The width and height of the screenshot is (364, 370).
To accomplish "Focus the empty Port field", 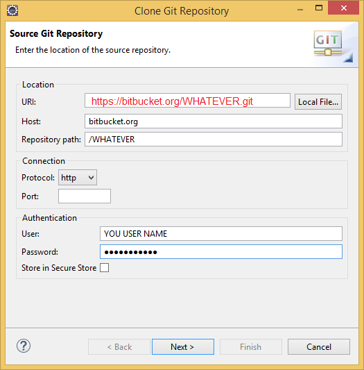I will pyautogui.click(x=85, y=196).
